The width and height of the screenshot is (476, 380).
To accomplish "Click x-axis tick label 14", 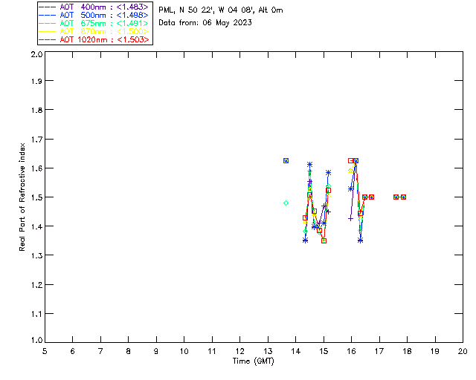I will pos(296,351).
